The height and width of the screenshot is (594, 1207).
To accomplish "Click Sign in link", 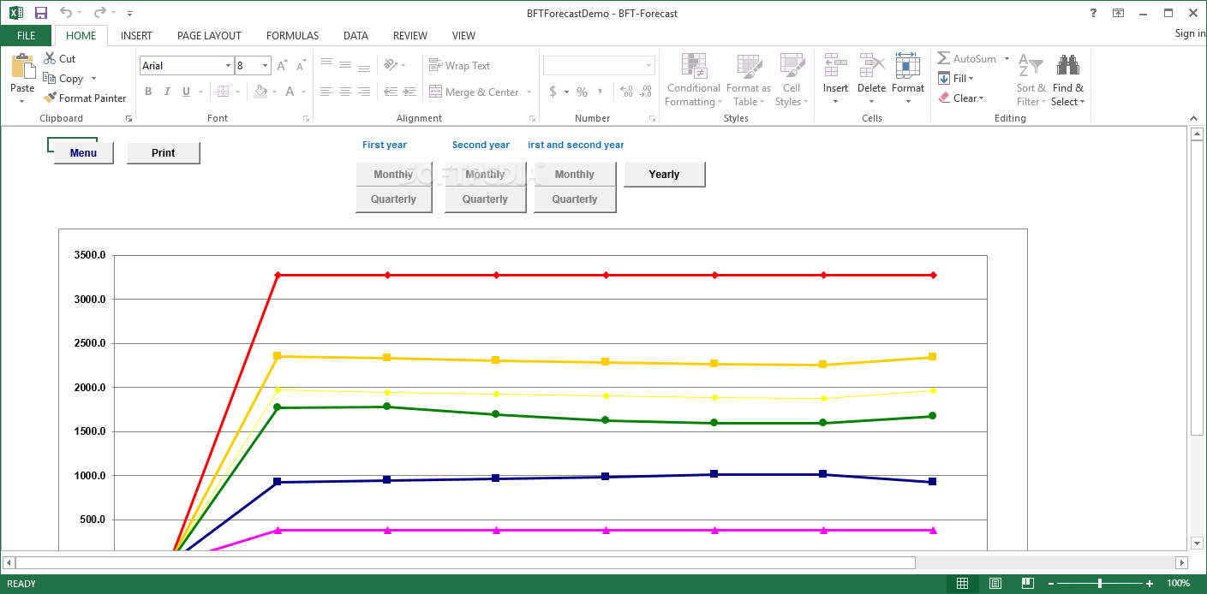I will [x=1190, y=33].
